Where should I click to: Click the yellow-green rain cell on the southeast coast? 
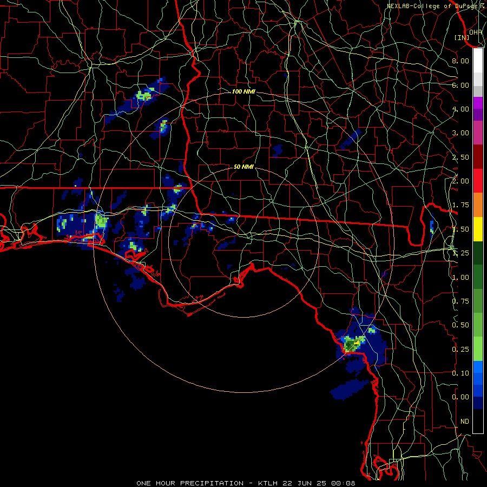click(x=352, y=343)
